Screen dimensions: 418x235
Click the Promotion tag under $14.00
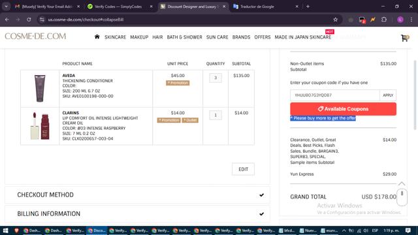coord(169,120)
